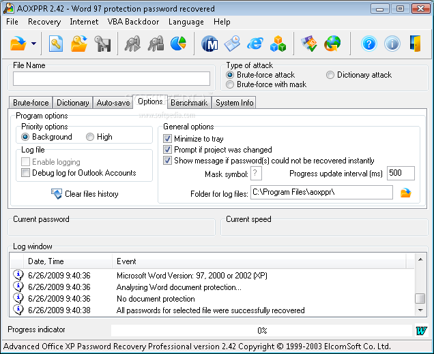This screenshot has width=434, height=354.
Task: Browse for log folder via folder icon
Action: (x=406, y=193)
